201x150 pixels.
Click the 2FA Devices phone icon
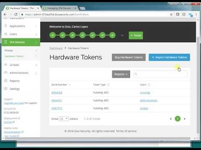click(x=6, y=42)
